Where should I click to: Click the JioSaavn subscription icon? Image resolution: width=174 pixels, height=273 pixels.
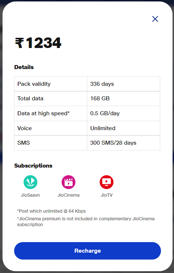[30, 182]
